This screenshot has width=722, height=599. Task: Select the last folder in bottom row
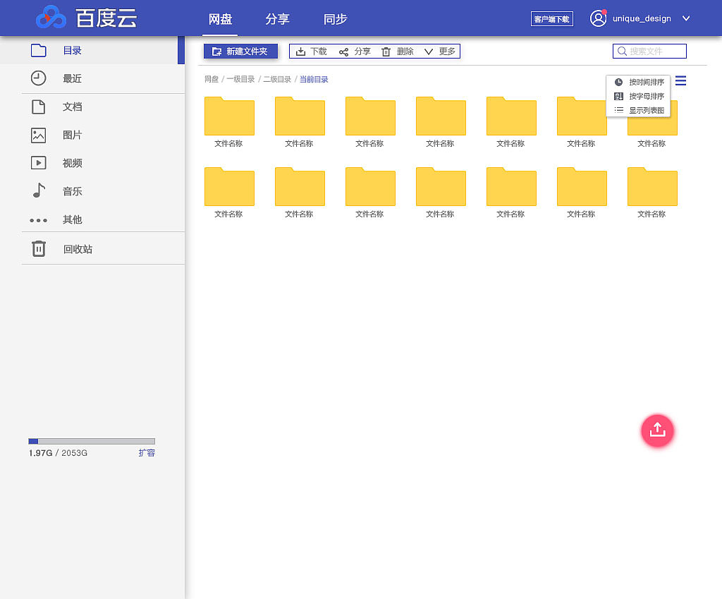[x=652, y=186]
